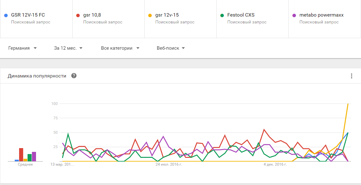Screen dimensions: 361x185
Task: Open the Веб-поиск search type dropdown
Action: [x=171, y=48]
